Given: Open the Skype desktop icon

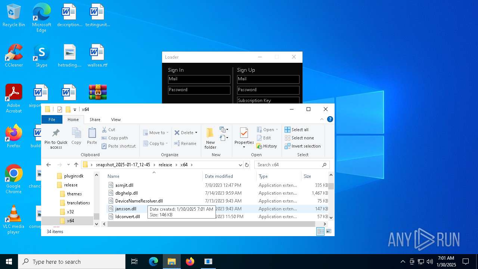Looking at the screenshot, I should click(x=41, y=56).
